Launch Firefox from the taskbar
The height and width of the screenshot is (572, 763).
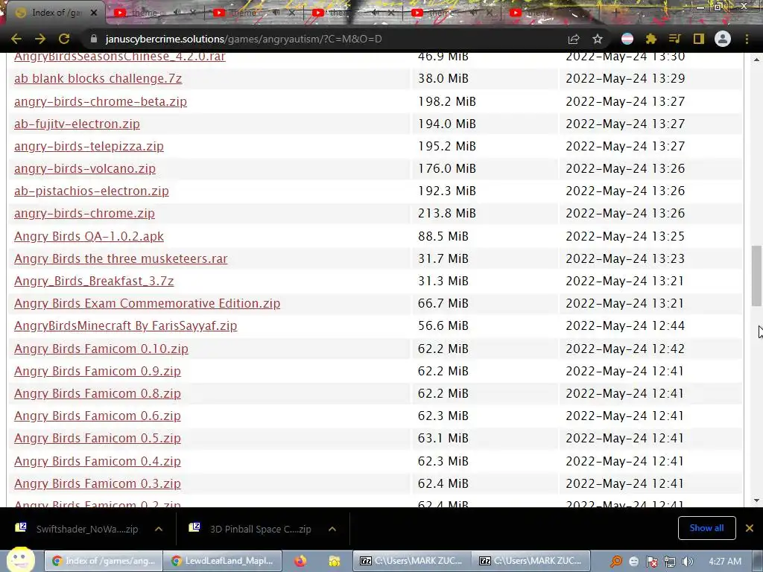[300, 561]
